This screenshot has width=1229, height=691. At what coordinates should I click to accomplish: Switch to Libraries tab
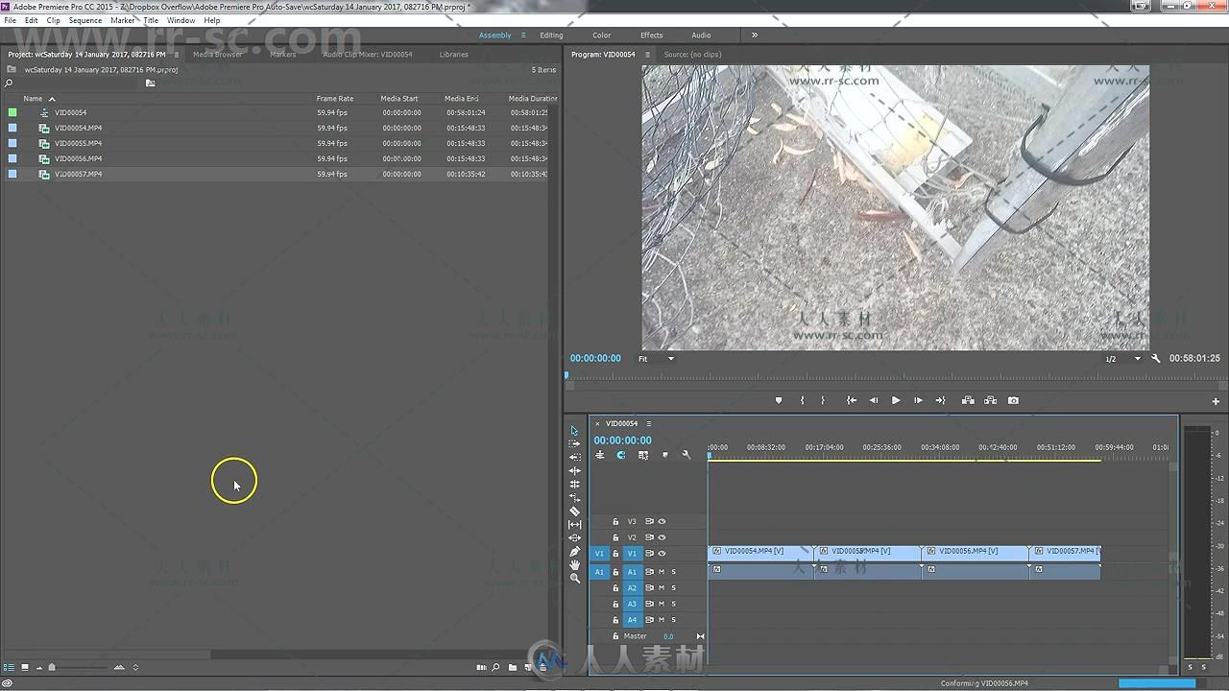pos(454,55)
